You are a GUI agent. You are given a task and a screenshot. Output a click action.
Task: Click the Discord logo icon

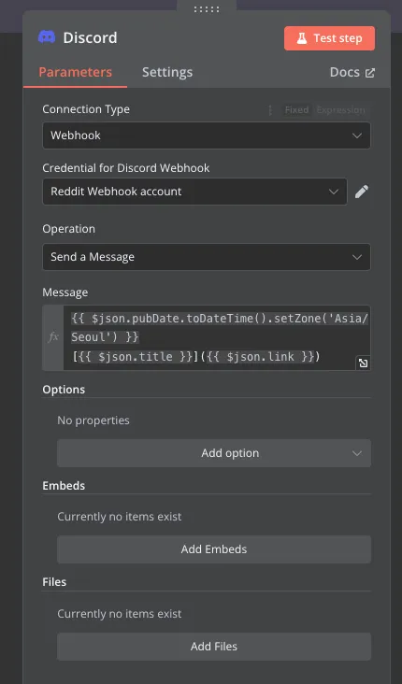point(47,37)
